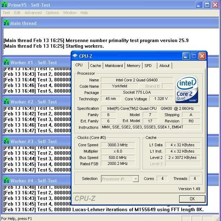Open the Window menu in Prime95
Image resolution: width=221 pixels, height=221 pixels.
coord(70,13)
